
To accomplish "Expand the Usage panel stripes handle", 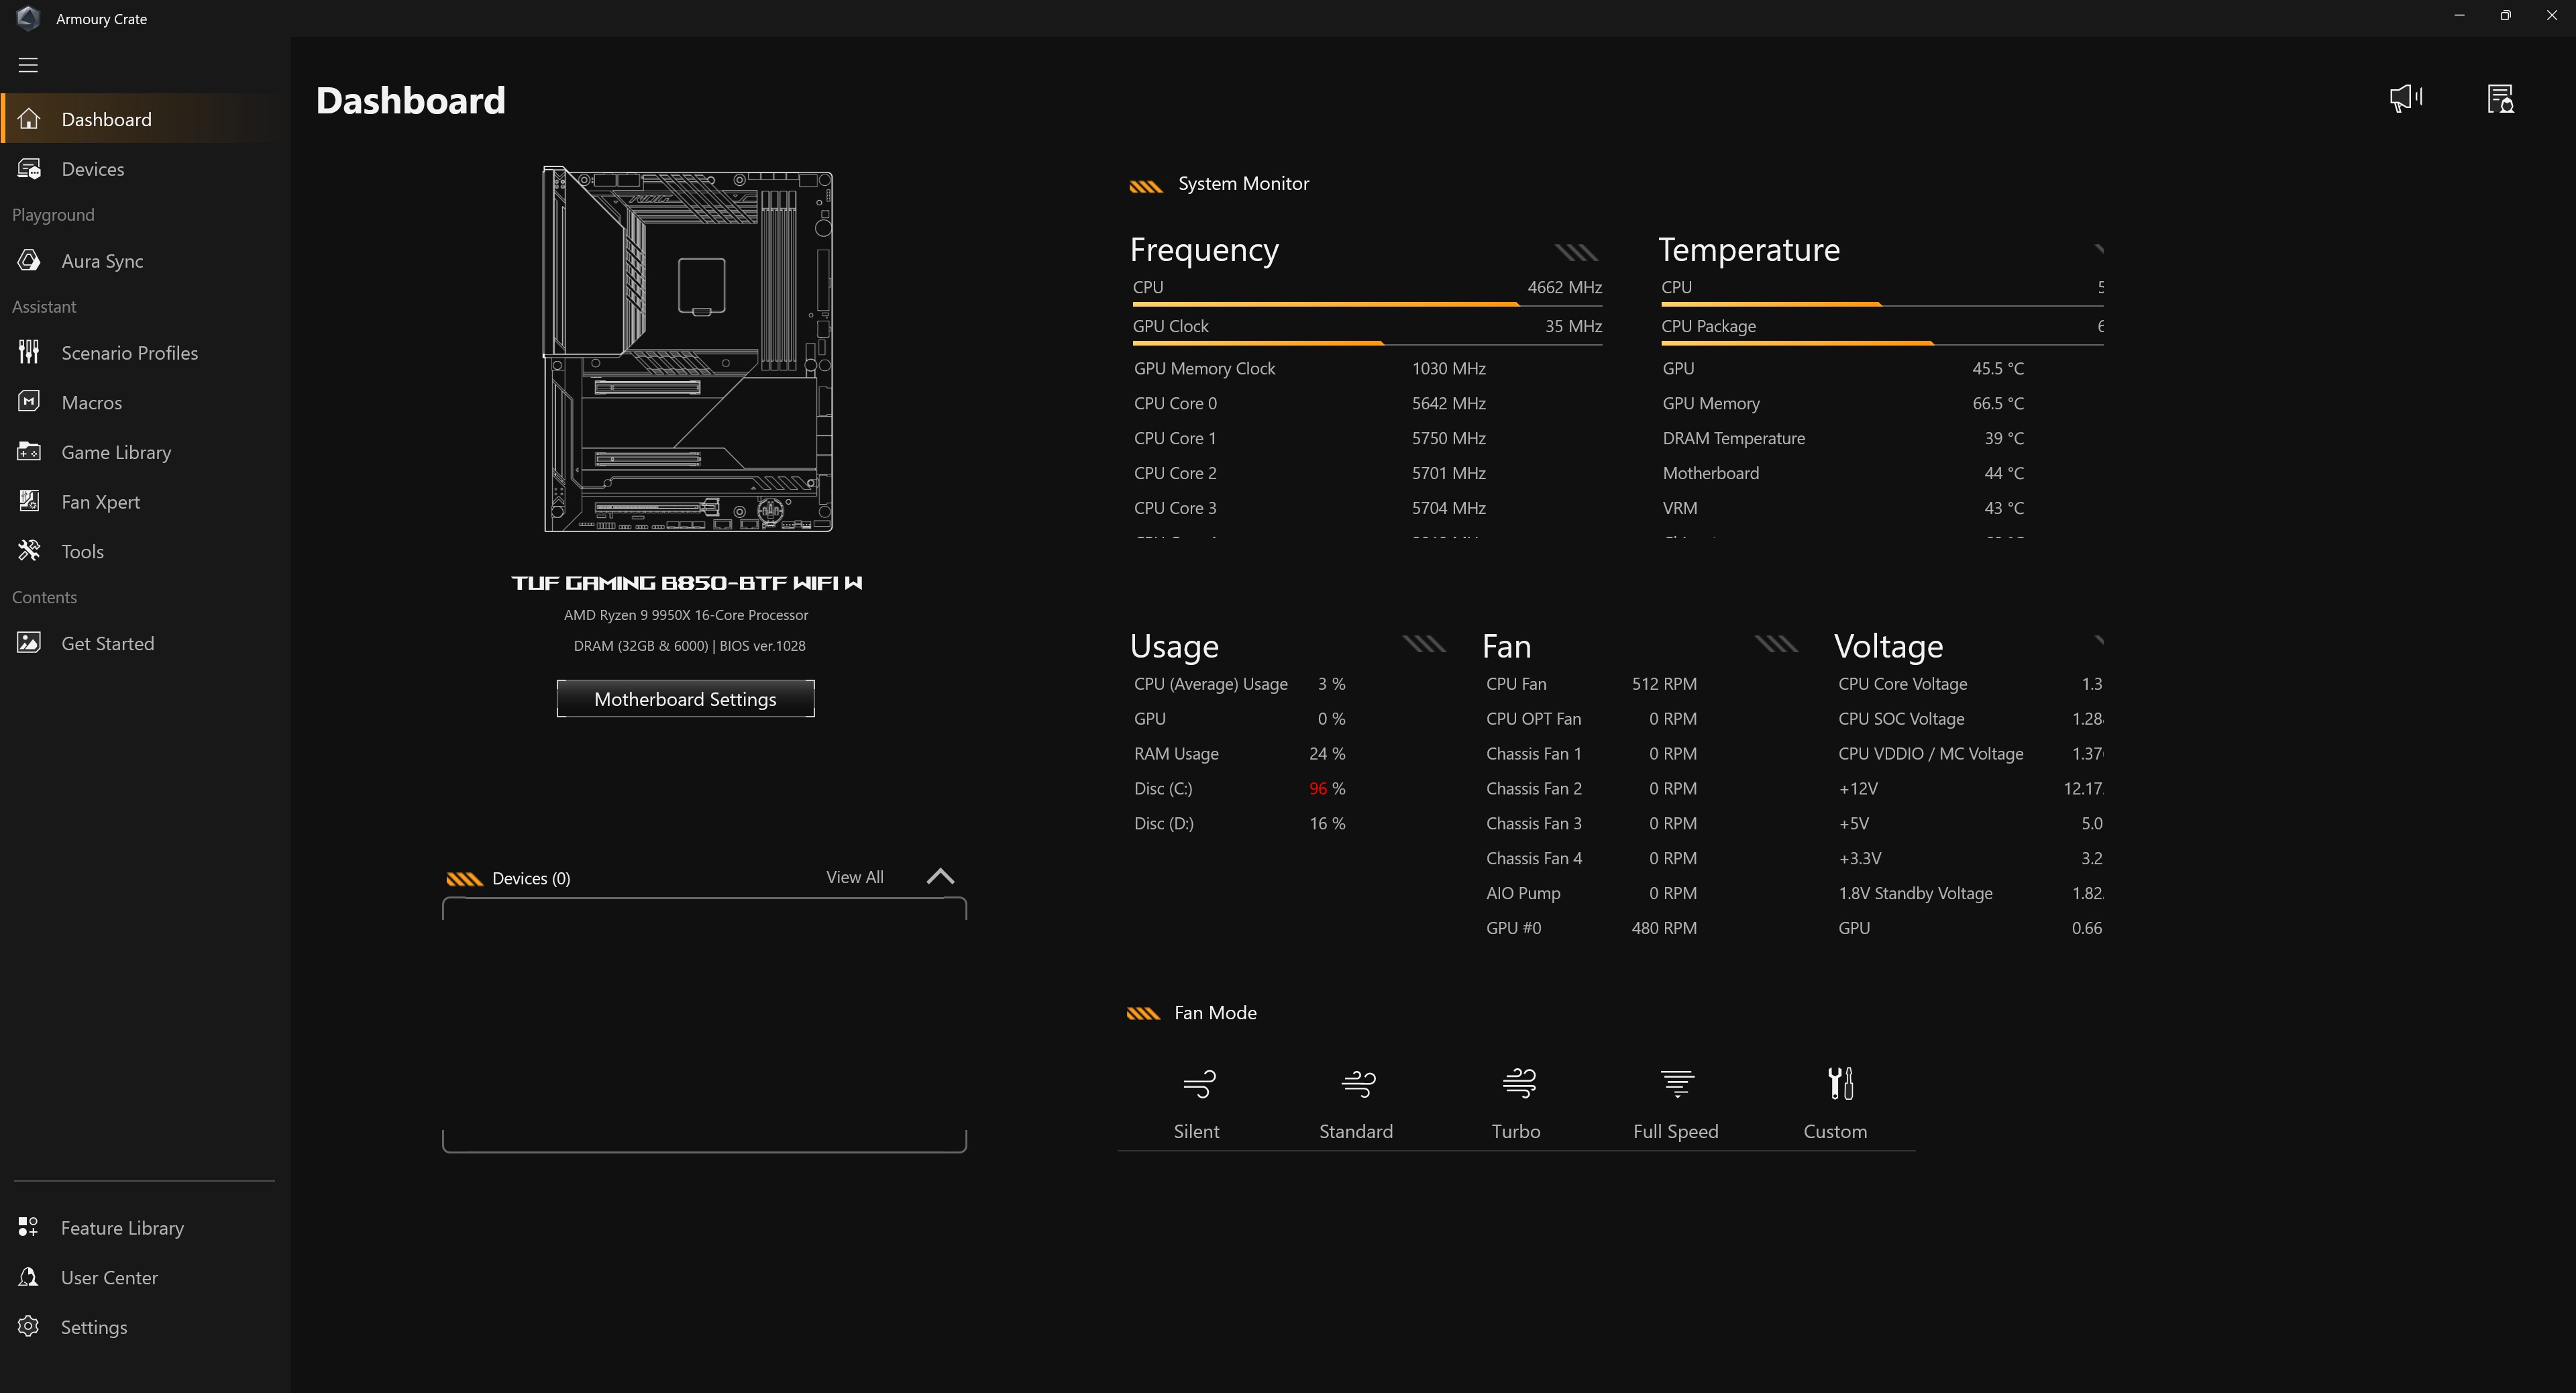I will click(1424, 643).
